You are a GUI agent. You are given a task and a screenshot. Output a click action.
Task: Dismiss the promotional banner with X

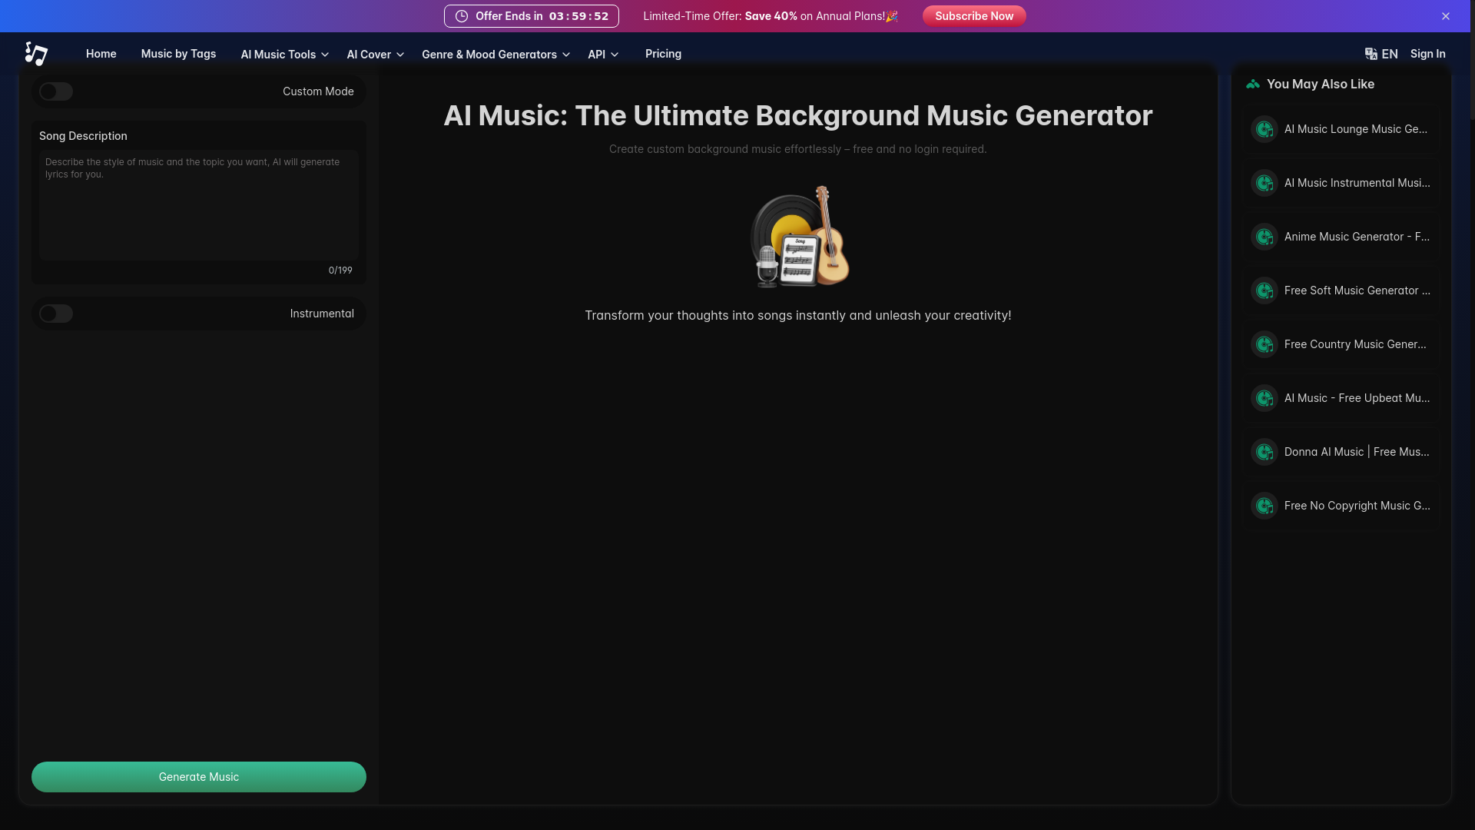pyautogui.click(x=1445, y=16)
